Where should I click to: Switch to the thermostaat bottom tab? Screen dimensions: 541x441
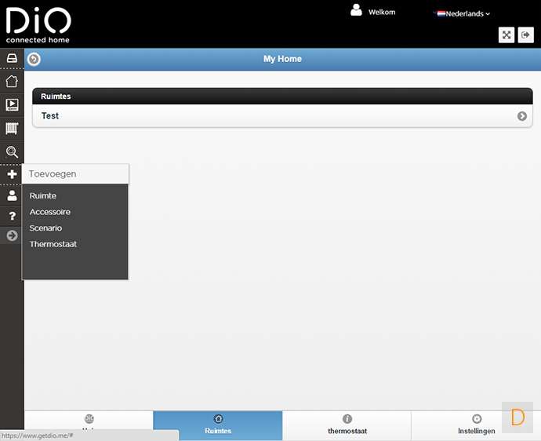coord(347,425)
